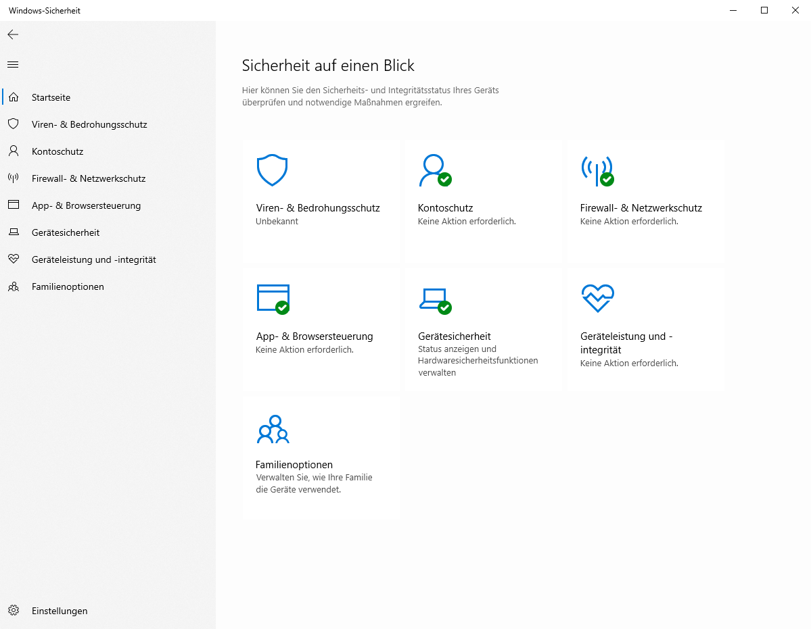The image size is (811, 629).
Task: Click 'Status anzeigen und Hardwaresicherheitsfunktionen verwalten' text
Action: pos(478,361)
